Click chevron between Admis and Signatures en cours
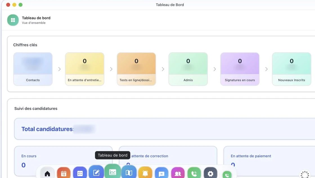 (215, 69)
